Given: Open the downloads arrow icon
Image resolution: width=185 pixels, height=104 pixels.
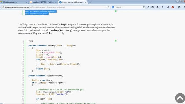Looking at the screenshot, I should tap(158, 7).
